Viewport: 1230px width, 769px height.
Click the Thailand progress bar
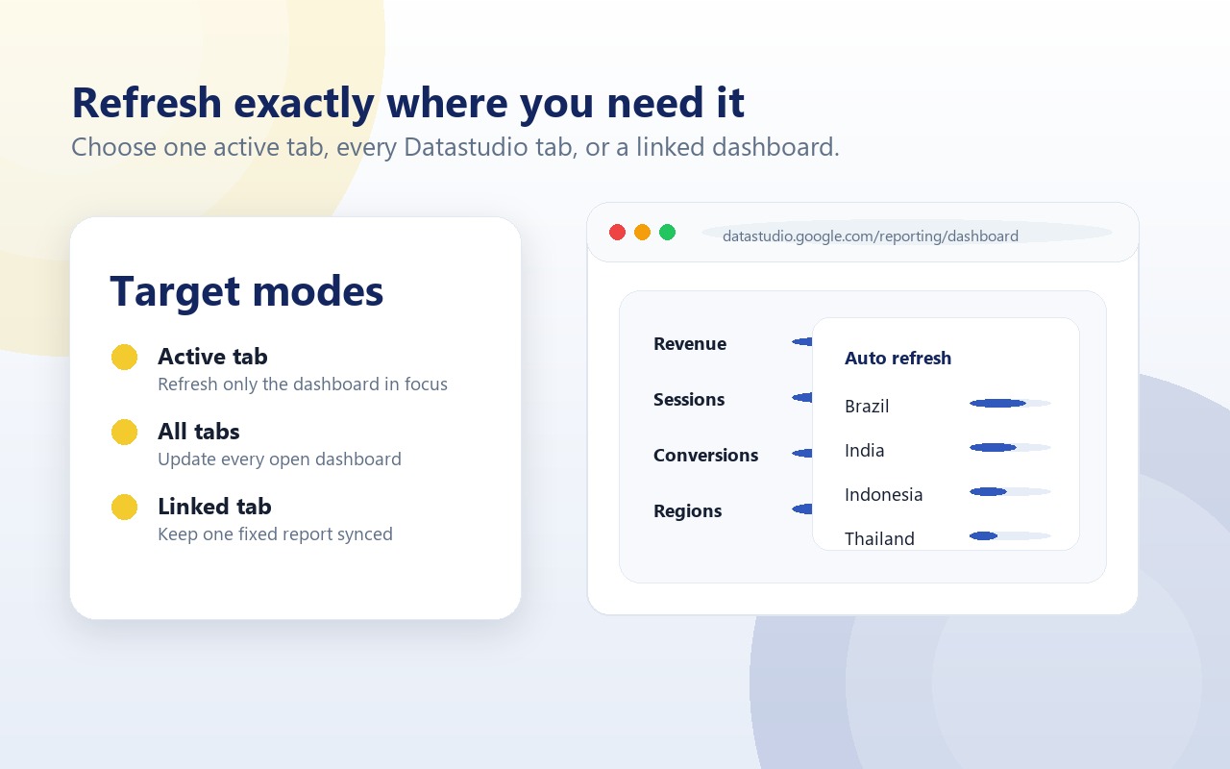[x=1010, y=535]
